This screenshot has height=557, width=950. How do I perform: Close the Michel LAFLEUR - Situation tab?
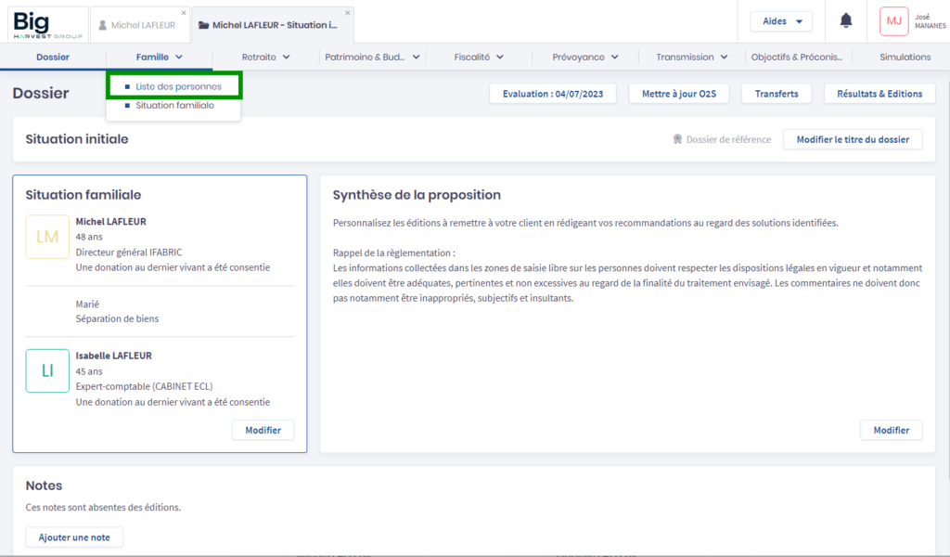pos(348,12)
